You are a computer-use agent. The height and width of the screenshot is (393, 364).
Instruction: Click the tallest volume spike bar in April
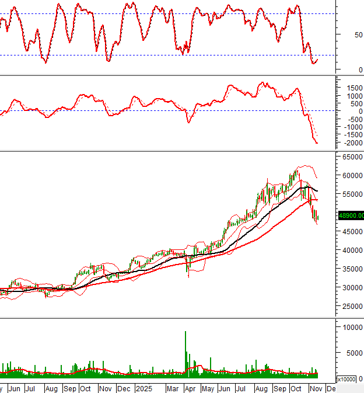pyautogui.click(x=185, y=350)
